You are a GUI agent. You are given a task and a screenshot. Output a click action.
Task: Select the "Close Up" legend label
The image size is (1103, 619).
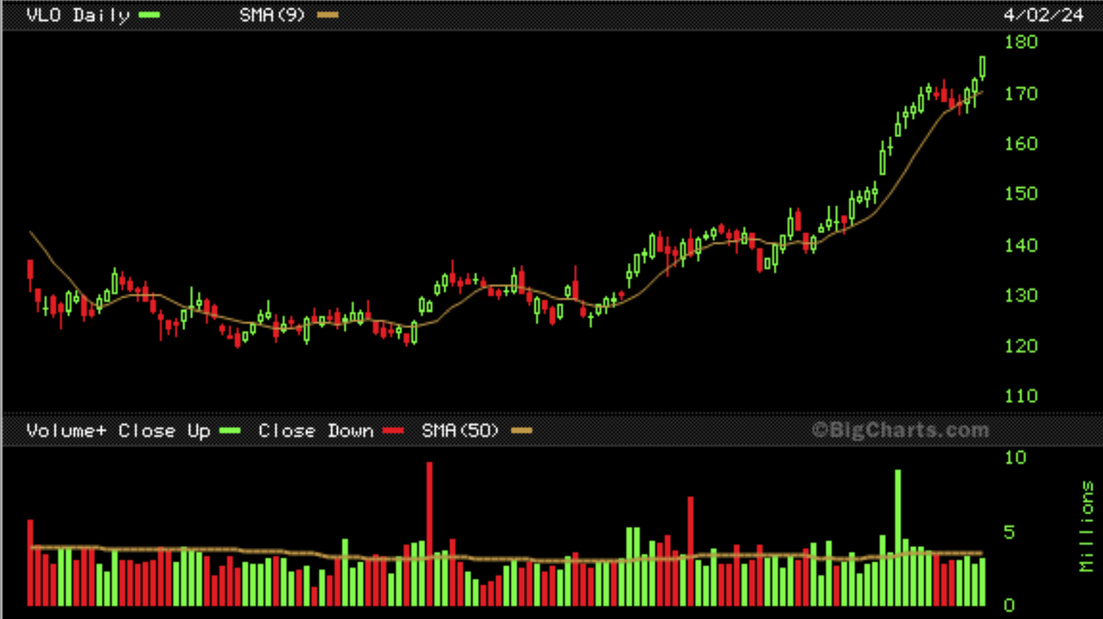164,430
